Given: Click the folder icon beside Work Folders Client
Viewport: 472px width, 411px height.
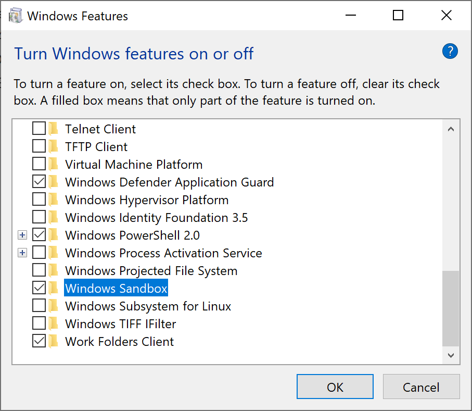Looking at the screenshot, I should (54, 341).
